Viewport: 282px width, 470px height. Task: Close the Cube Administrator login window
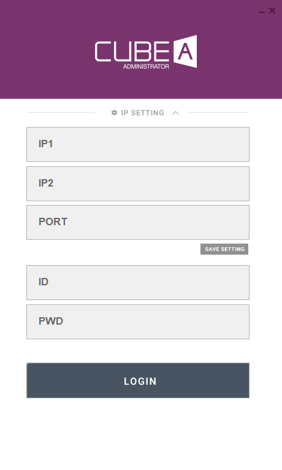click(272, 10)
